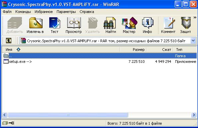Click the horizontal scrollbar left arrow
Viewport: 198px width, 128px height.
point(5,115)
